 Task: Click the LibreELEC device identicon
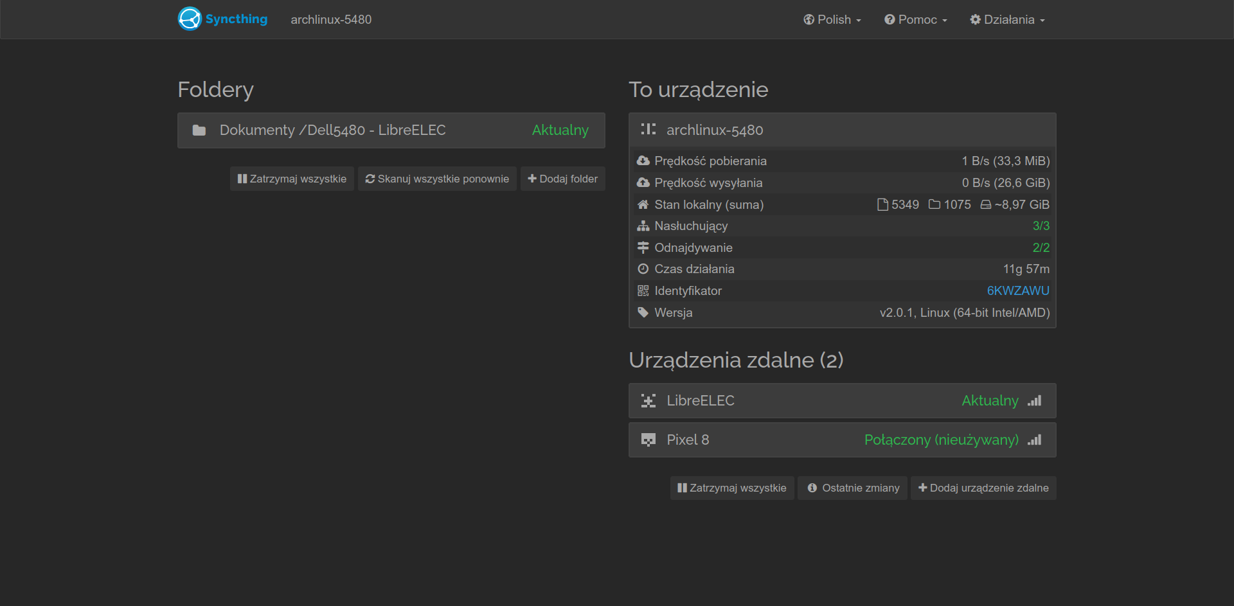648,401
